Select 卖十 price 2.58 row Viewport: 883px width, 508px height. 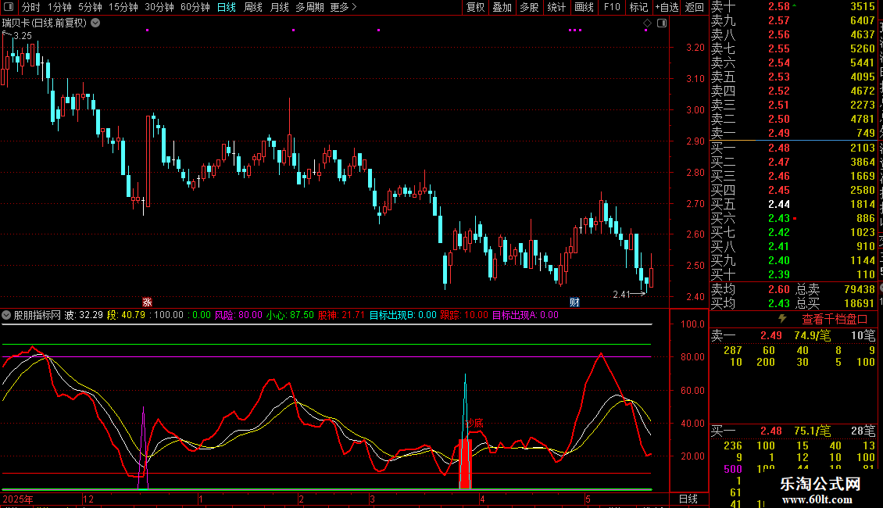793,6
